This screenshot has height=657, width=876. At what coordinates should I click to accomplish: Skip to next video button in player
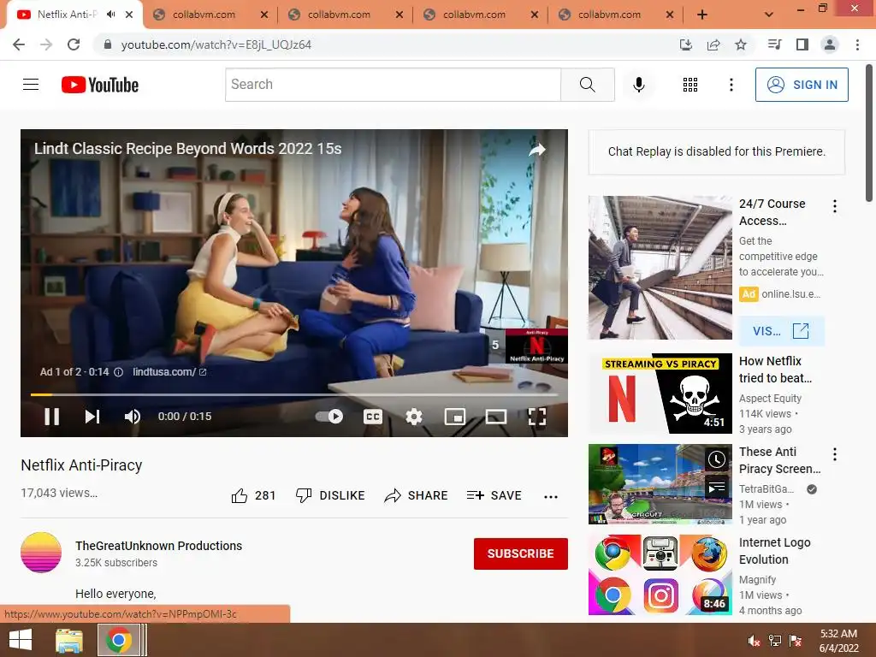92,417
